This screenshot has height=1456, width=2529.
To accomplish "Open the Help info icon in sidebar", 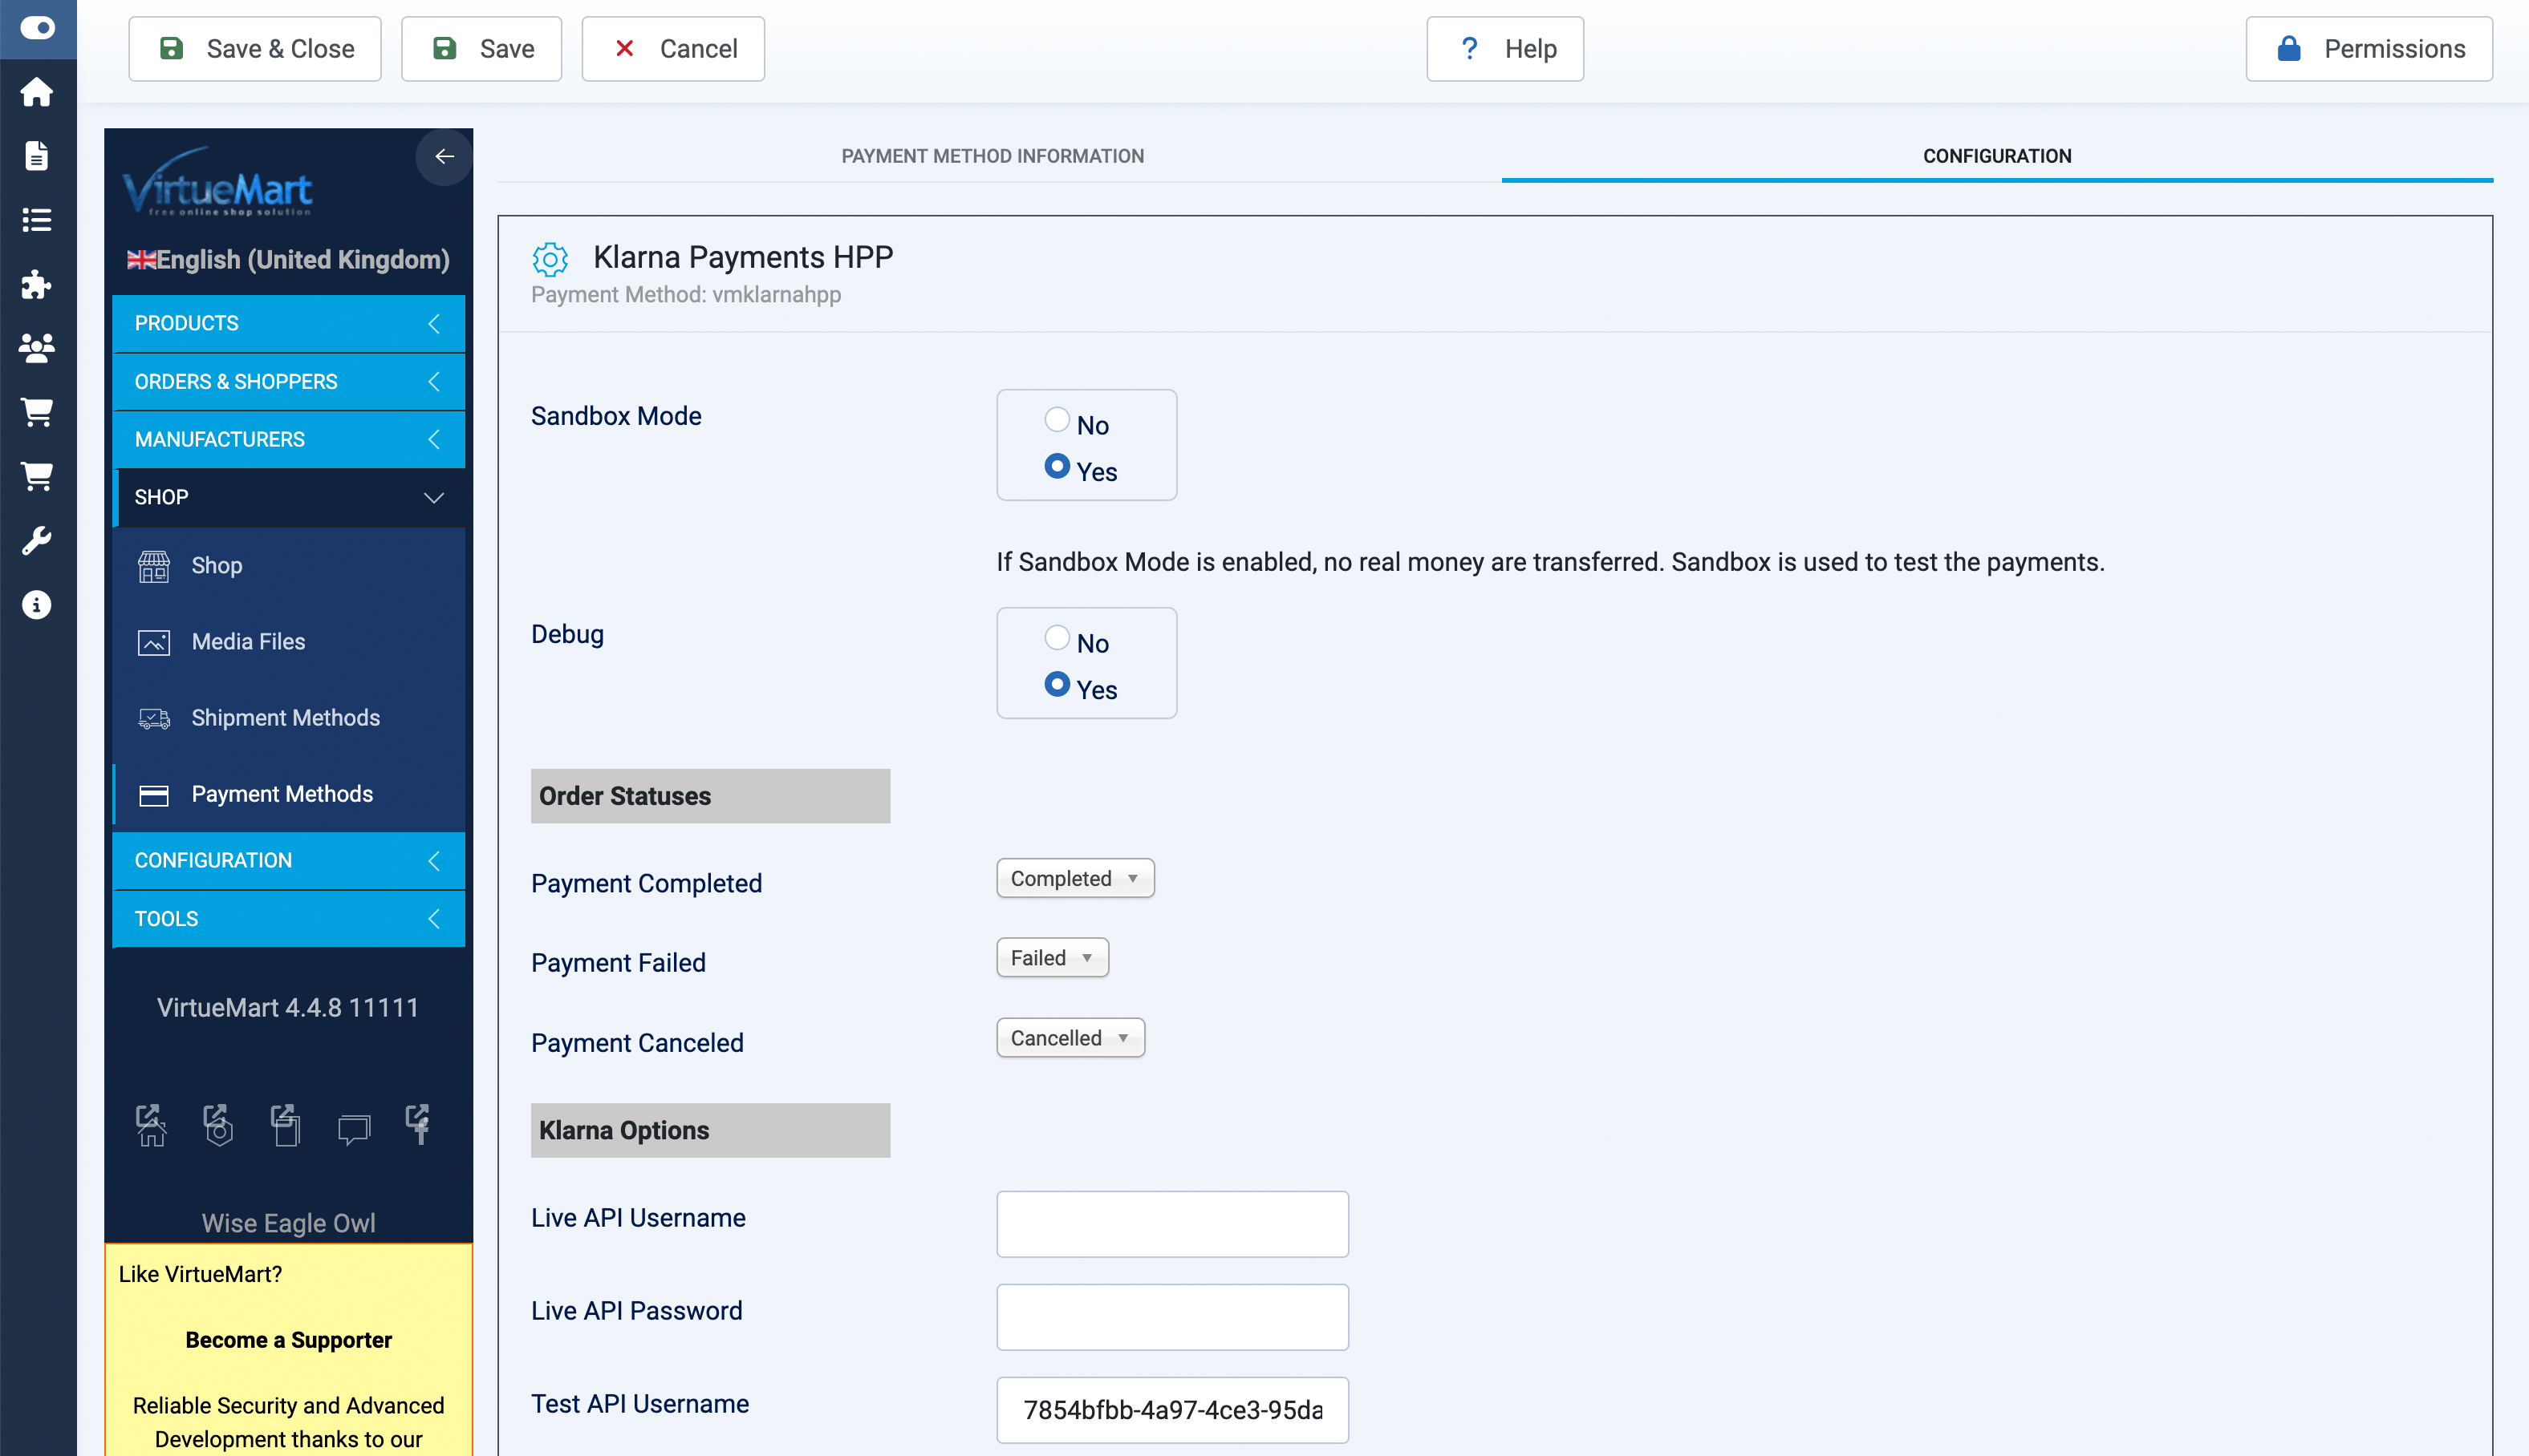I will tap(37, 604).
